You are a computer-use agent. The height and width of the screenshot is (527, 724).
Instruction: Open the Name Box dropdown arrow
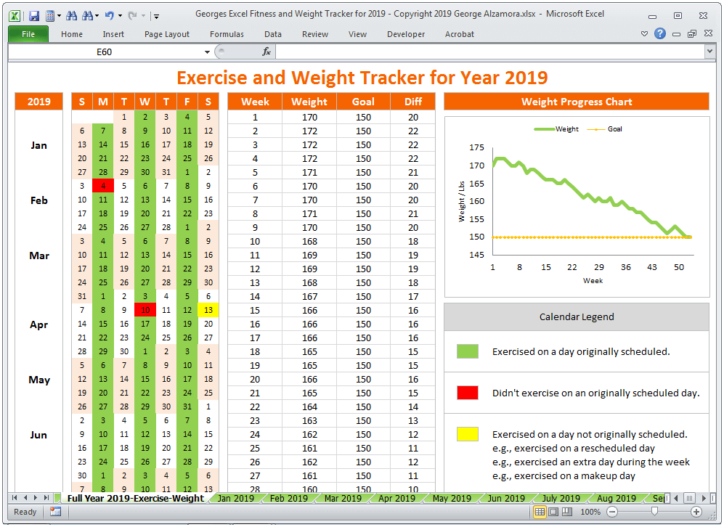(x=207, y=52)
